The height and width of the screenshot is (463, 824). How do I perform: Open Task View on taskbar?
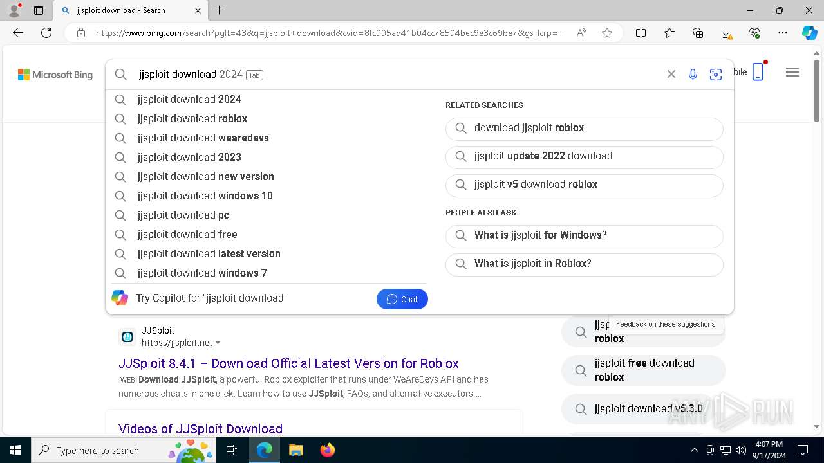point(232,450)
